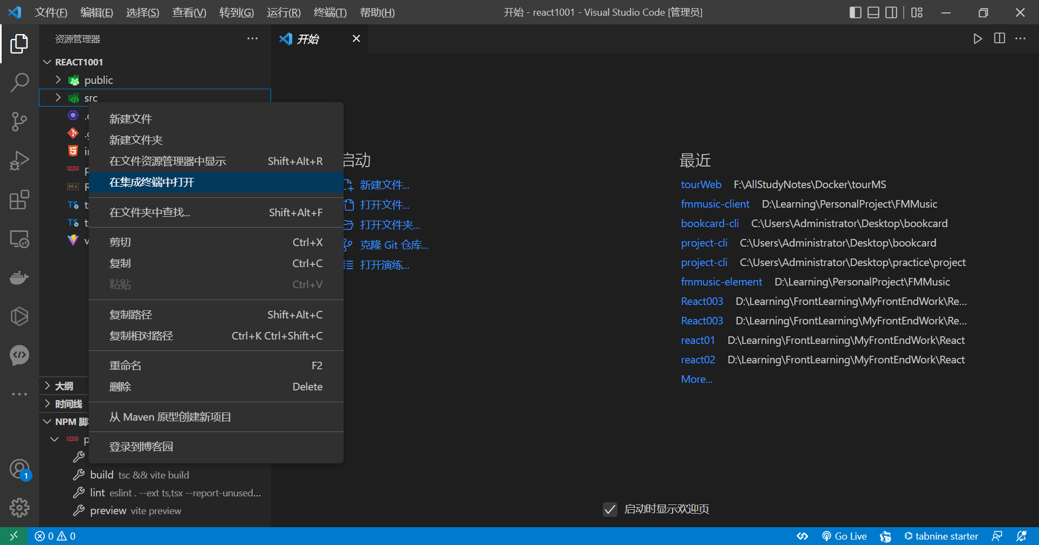Expand the public folder
The image size is (1039, 545).
click(58, 80)
